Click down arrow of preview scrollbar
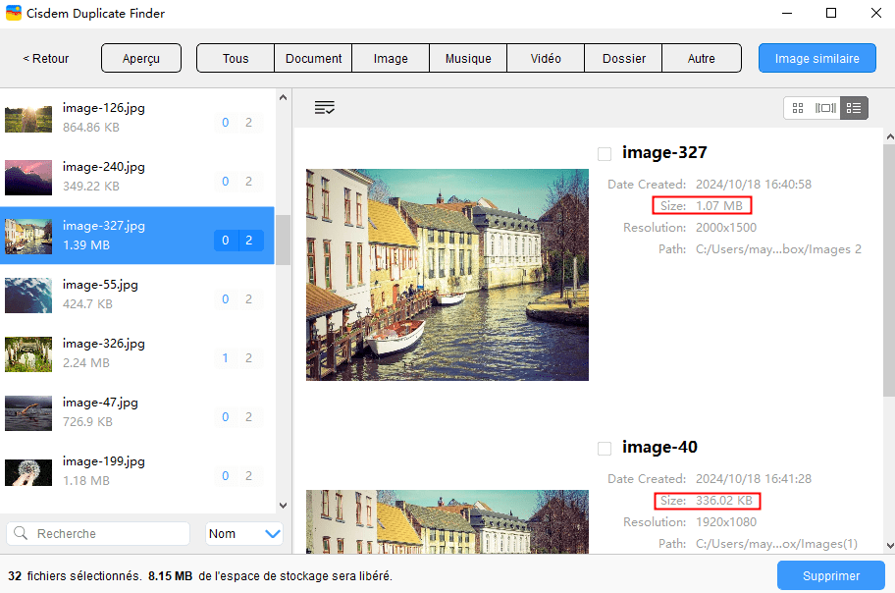 [x=889, y=546]
